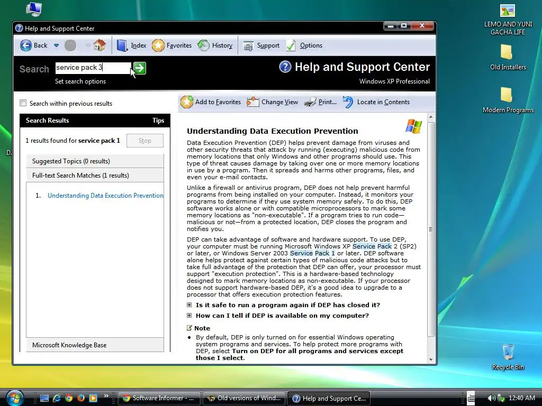
Task: Click Show Desktop icon in Quick Launch
Action: click(44, 398)
